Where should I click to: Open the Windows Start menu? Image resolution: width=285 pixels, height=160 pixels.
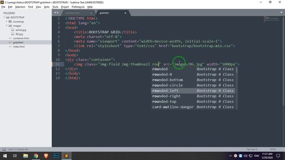[x=5, y=156]
